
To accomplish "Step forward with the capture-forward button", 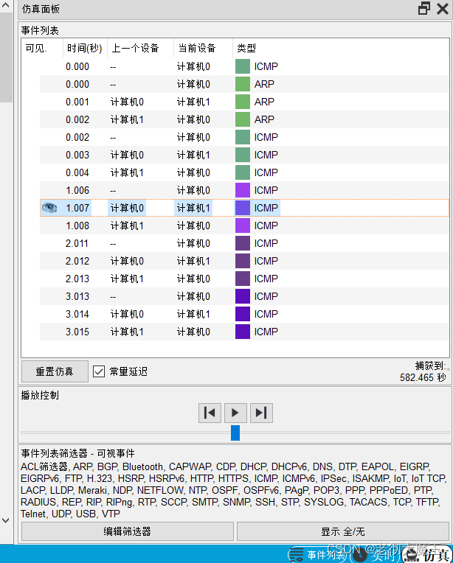I will (x=261, y=413).
